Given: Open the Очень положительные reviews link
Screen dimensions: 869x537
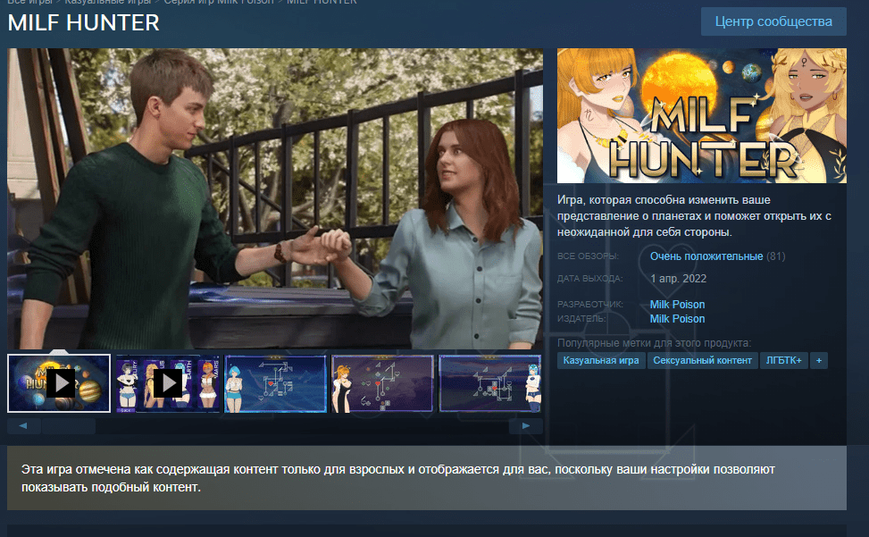Looking at the screenshot, I should (706, 256).
